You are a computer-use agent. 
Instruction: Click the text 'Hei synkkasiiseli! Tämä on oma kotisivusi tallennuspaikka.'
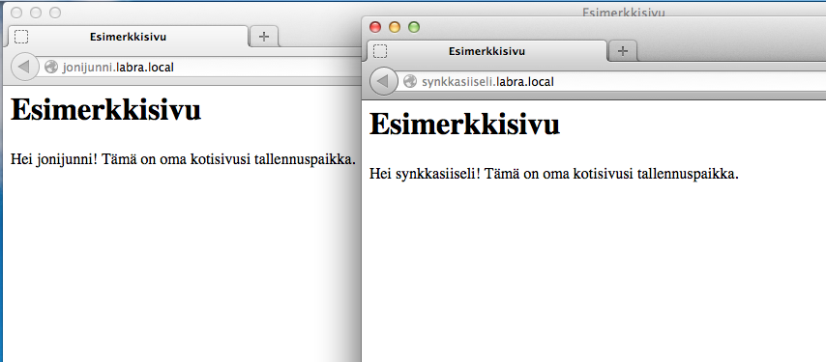tap(554, 174)
